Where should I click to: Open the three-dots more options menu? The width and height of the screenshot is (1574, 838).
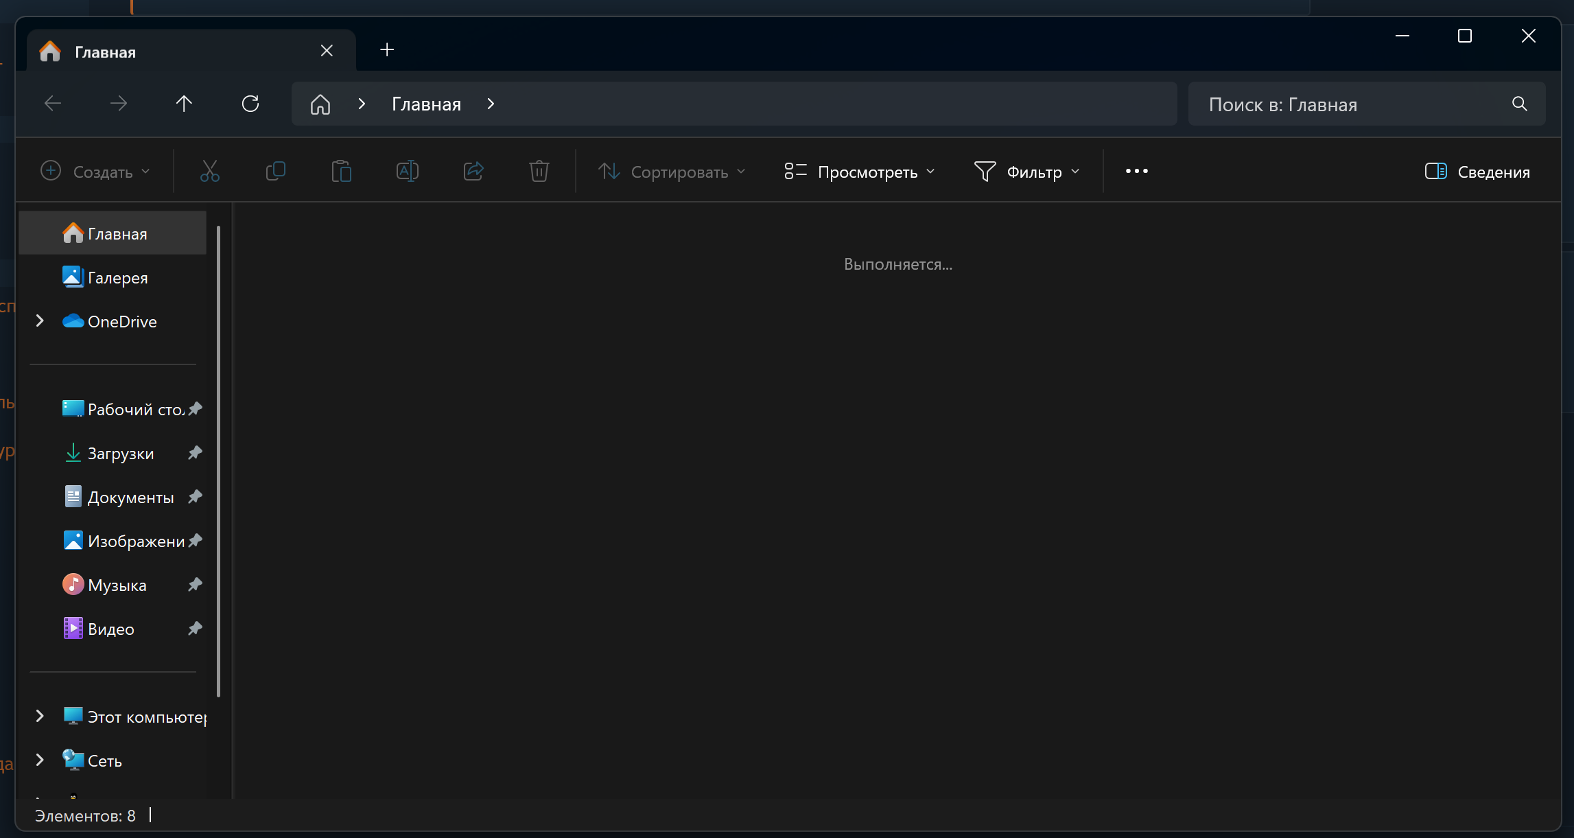pyautogui.click(x=1136, y=172)
